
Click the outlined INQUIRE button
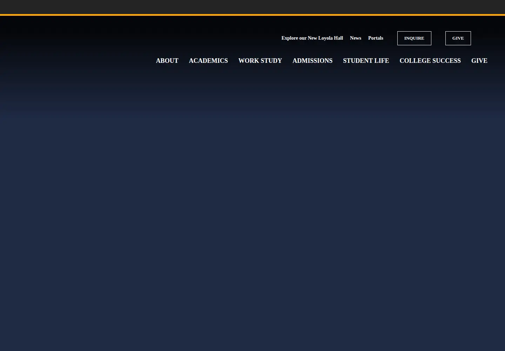click(x=414, y=38)
